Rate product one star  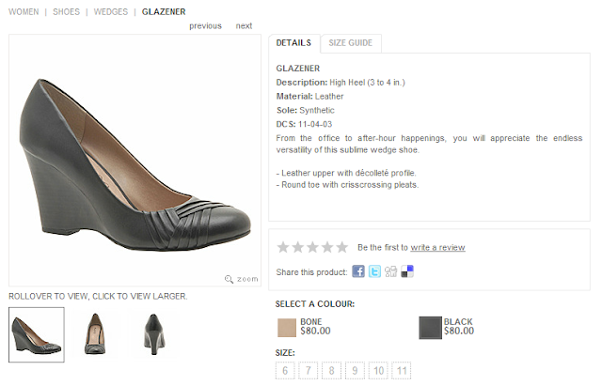click(x=281, y=247)
